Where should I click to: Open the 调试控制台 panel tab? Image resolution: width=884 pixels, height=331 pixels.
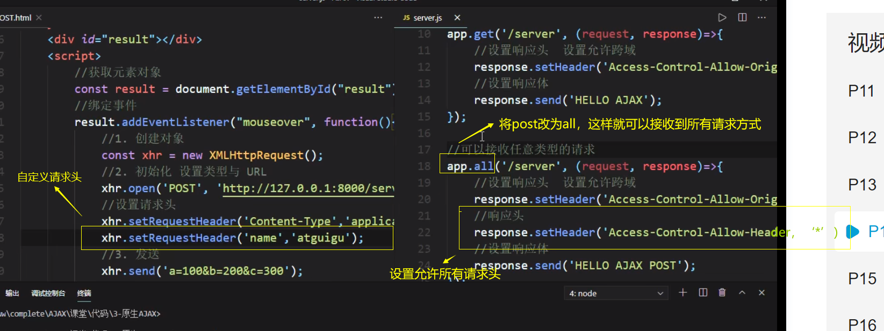[48, 293]
